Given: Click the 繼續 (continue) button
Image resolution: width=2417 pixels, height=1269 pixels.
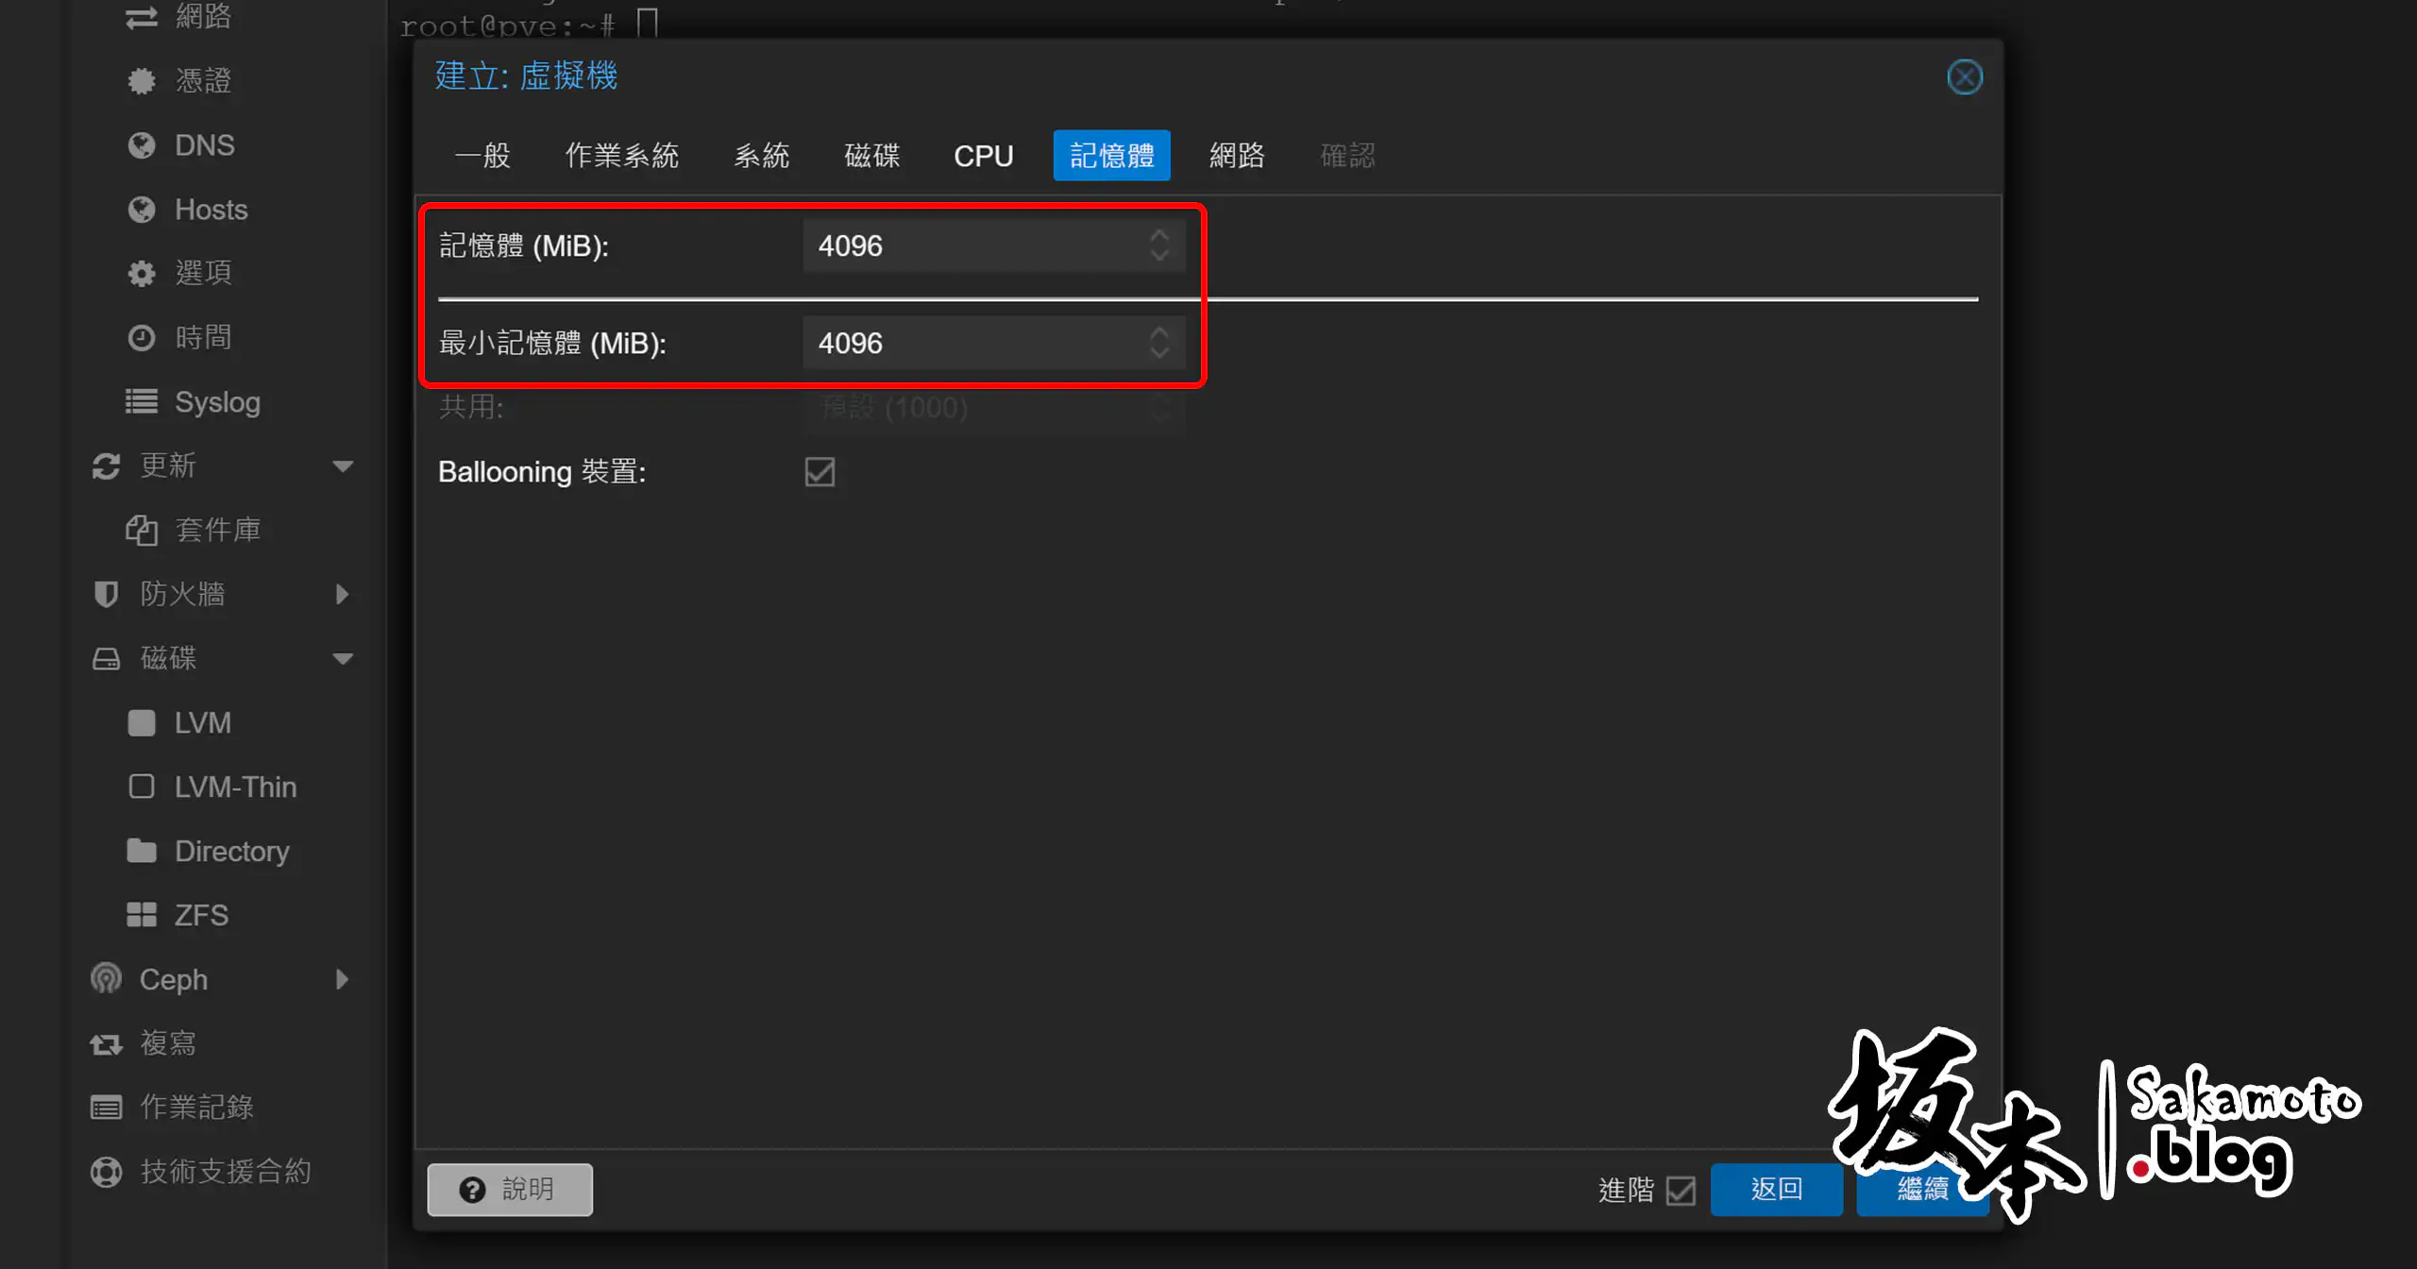Looking at the screenshot, I should (1922, 1190).
